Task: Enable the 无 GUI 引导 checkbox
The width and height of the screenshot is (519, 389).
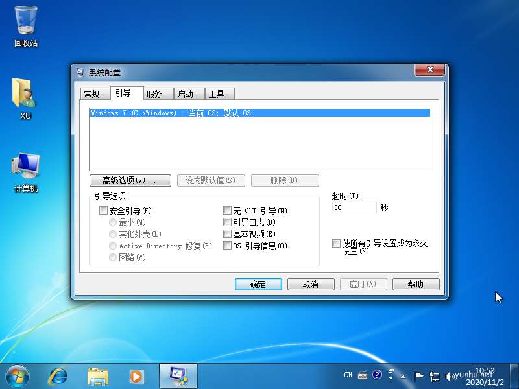Action: [x=227, y=210]
